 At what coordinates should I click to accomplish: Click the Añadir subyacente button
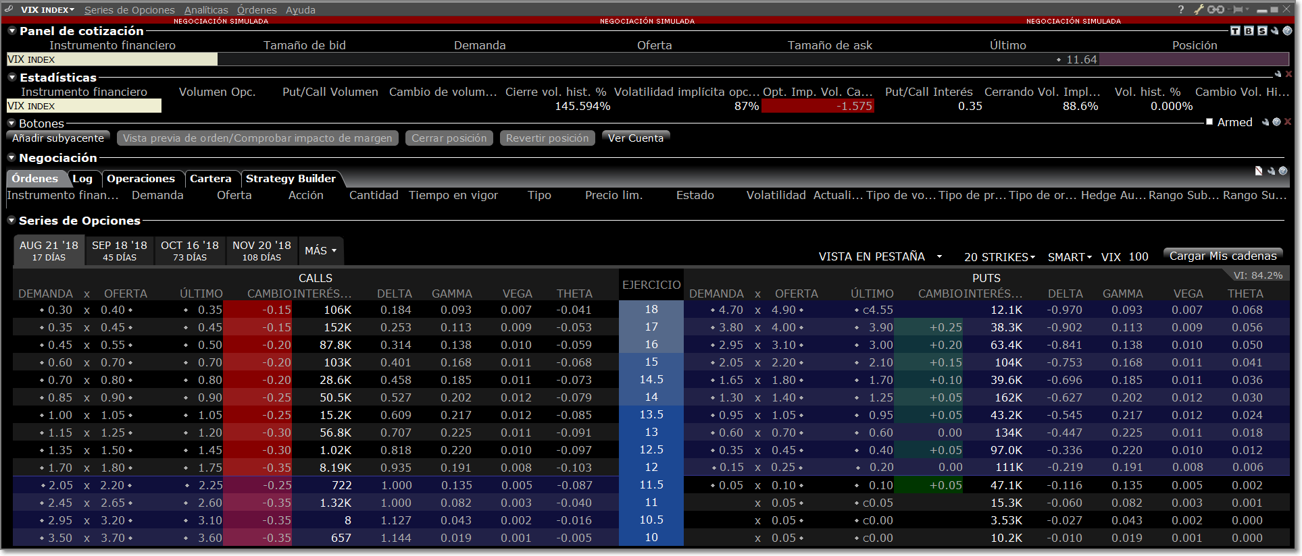58,138
